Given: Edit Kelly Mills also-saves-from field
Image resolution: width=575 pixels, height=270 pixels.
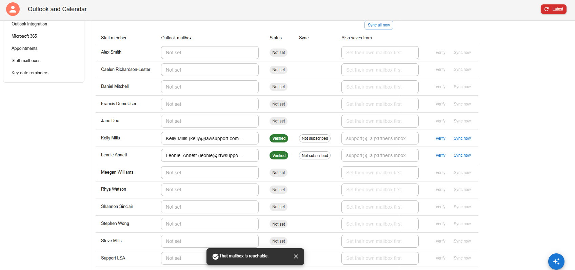Looking at the screenshot, I should pos(380,138).
